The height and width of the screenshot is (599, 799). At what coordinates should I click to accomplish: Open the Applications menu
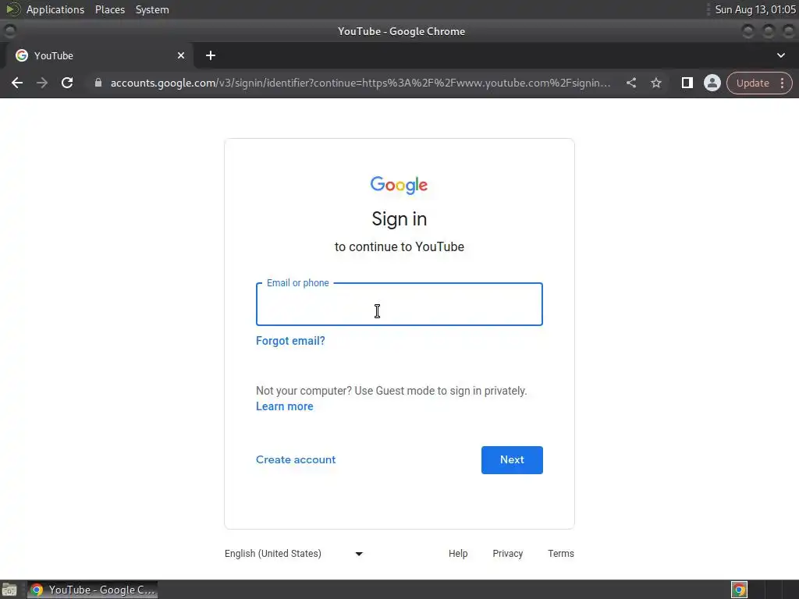pyautogui.click(x=55, y=9)
